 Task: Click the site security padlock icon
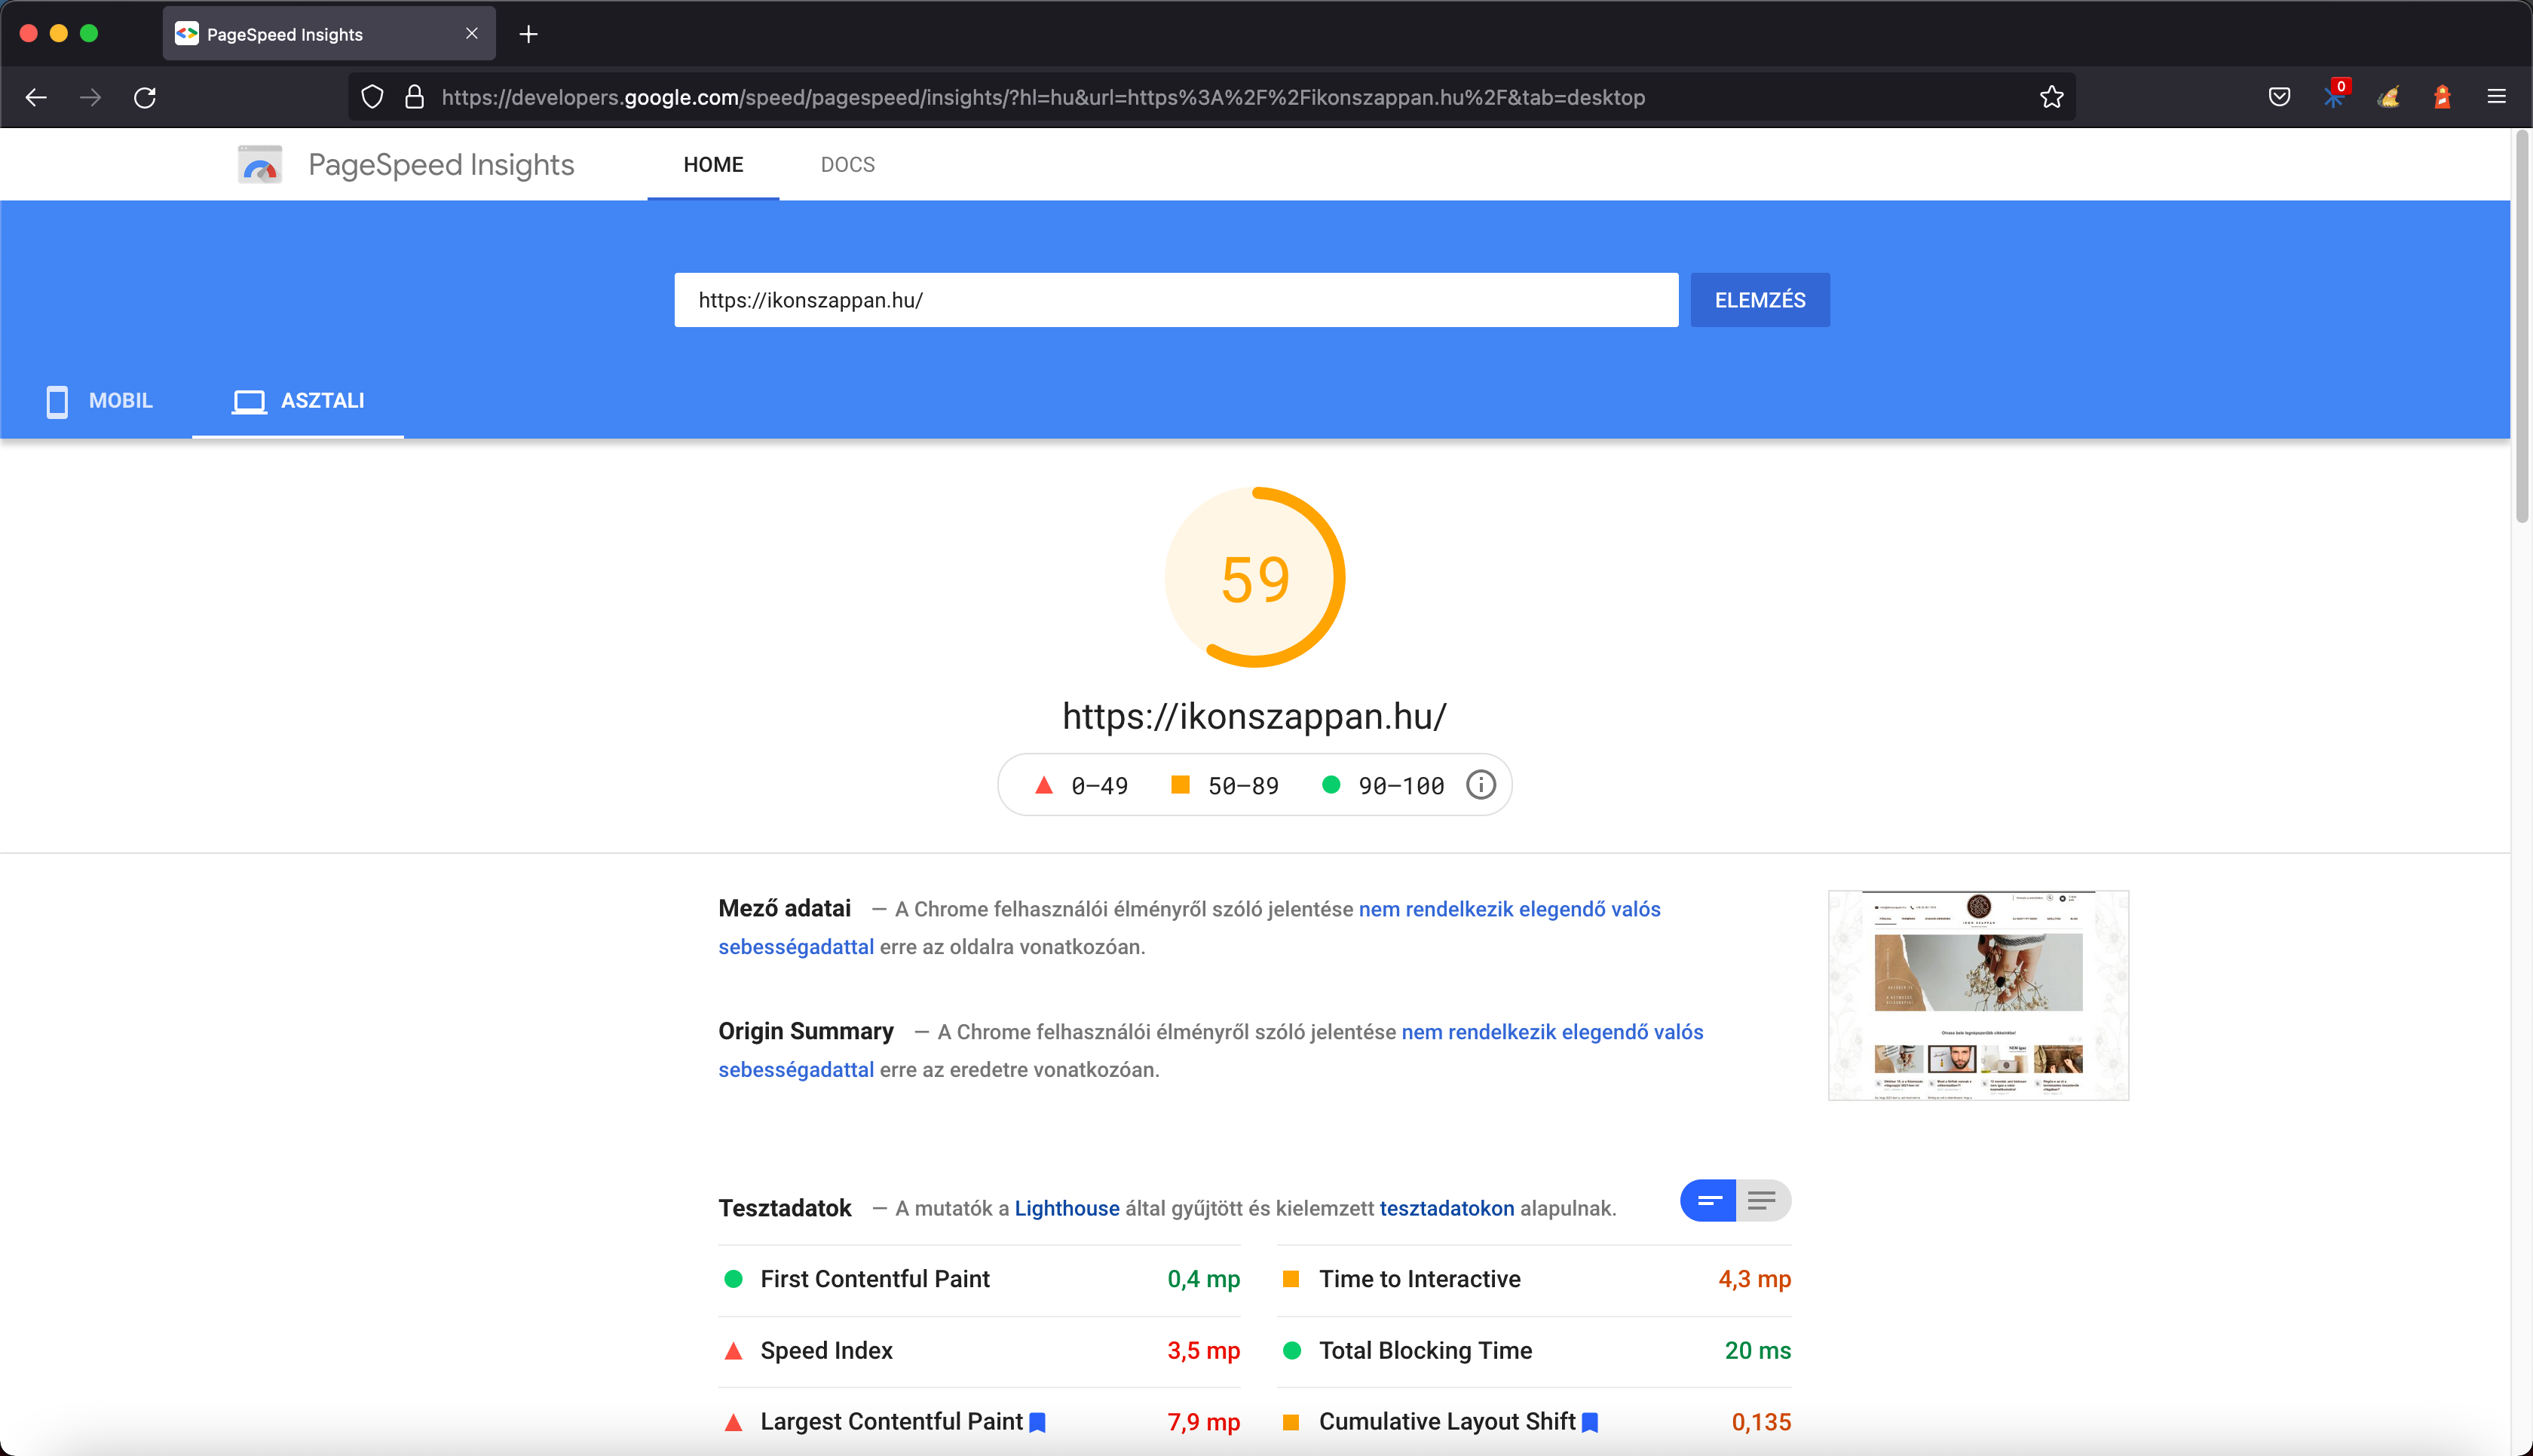coord(414,97)
